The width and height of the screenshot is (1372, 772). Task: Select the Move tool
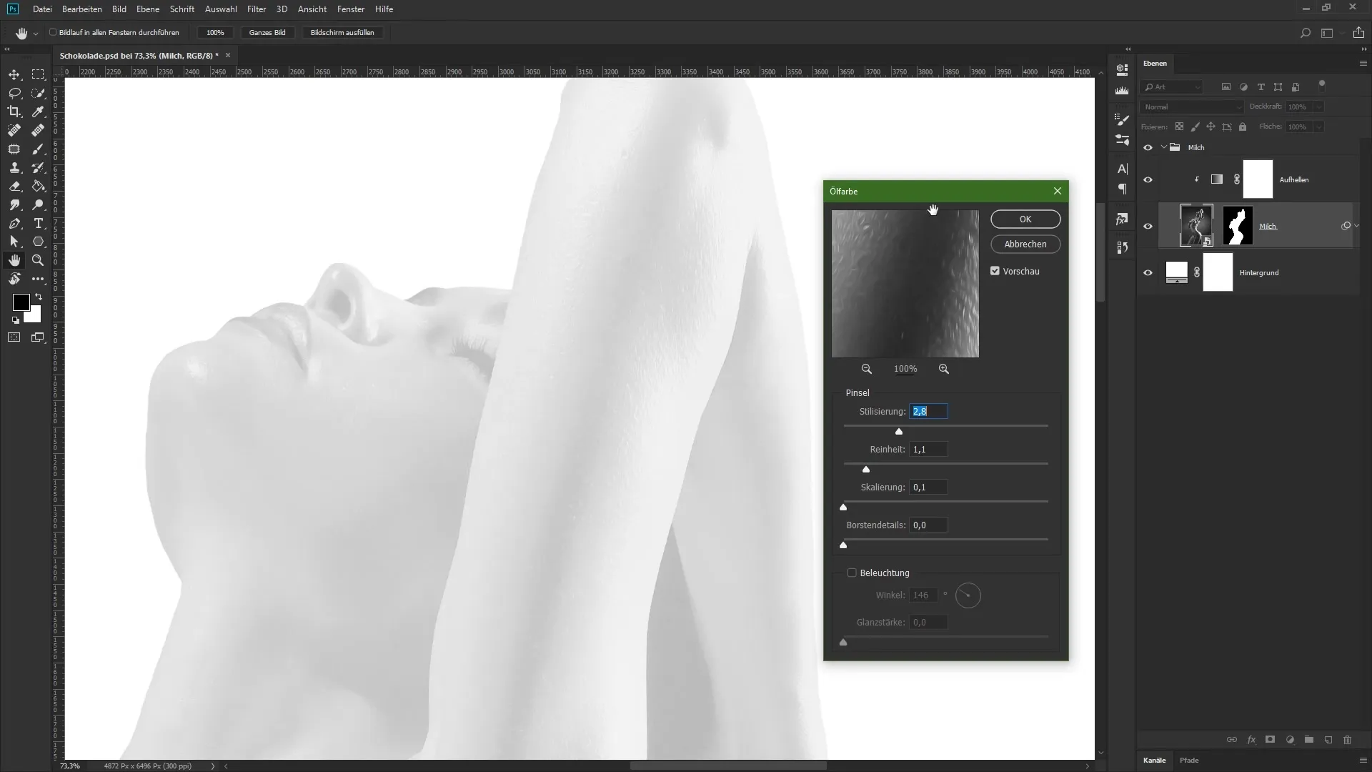coord(14,74)
